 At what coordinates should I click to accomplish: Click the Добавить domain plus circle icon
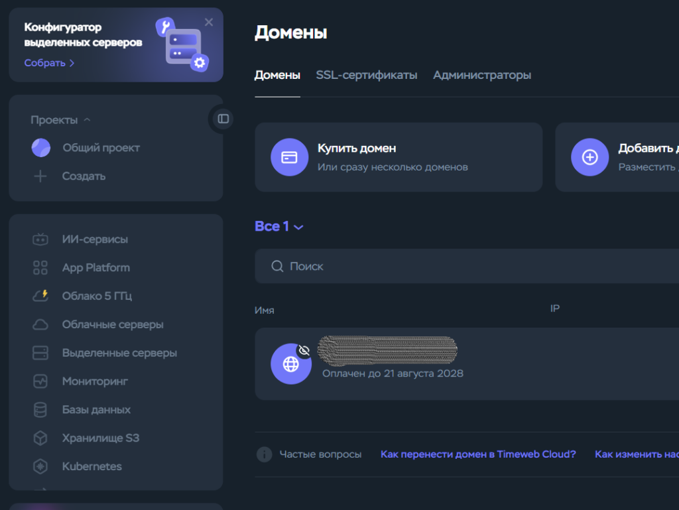coord(589,157)
